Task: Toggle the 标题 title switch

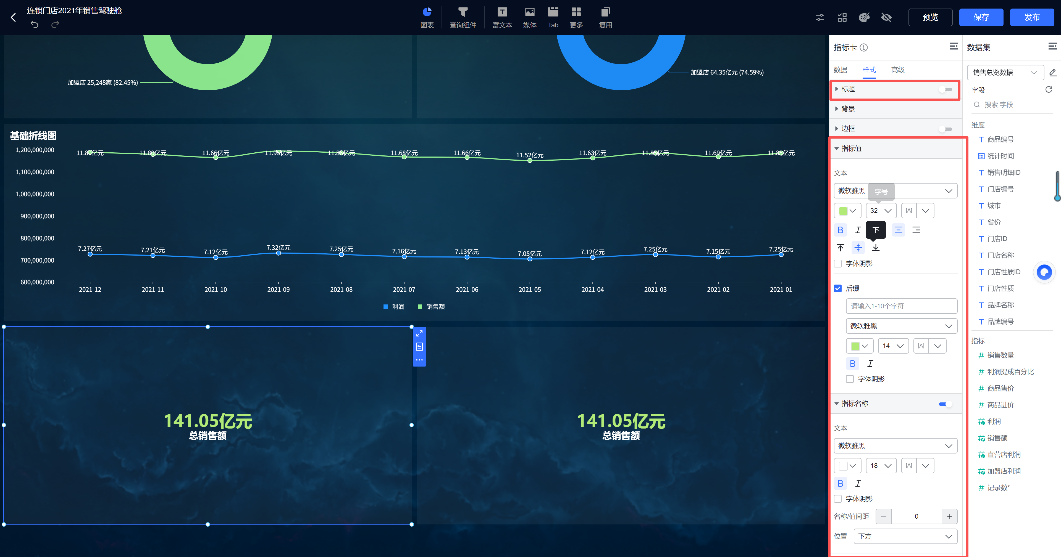Action: (x=946, y=89)
